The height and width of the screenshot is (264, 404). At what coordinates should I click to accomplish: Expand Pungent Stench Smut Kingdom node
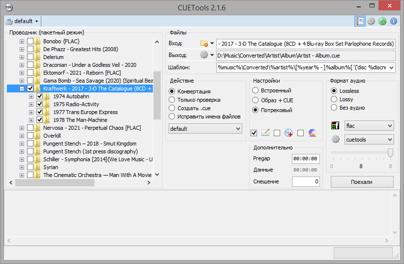click(x=22, y=144)
